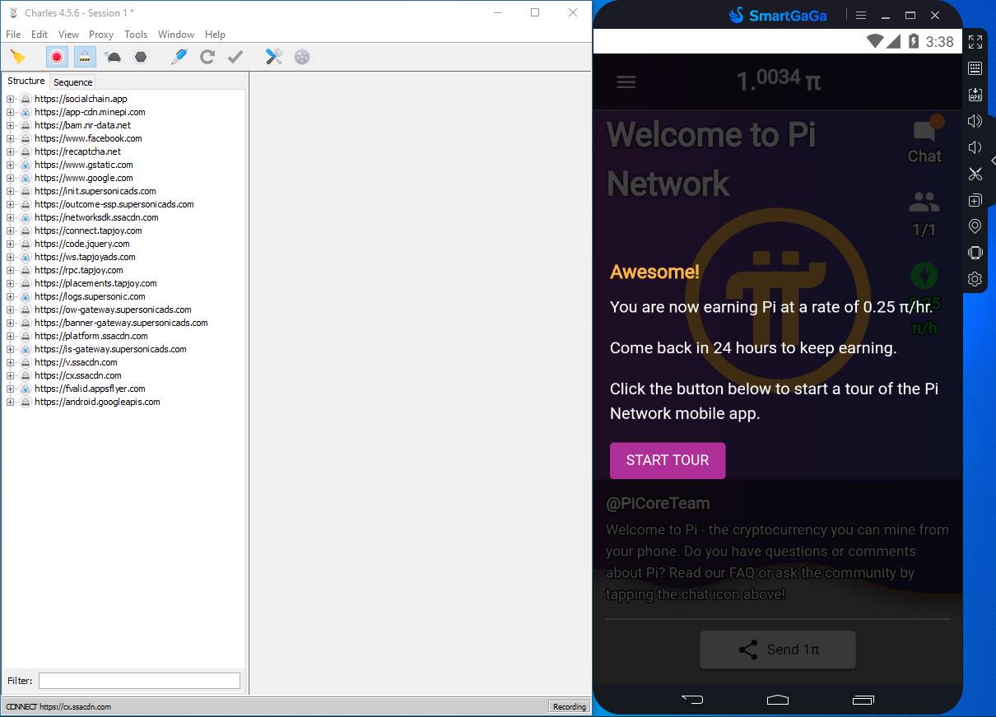Viewport: 996px width, 717px height.
Task: Tap the Android recent apps button
Action: click(863, 700)
